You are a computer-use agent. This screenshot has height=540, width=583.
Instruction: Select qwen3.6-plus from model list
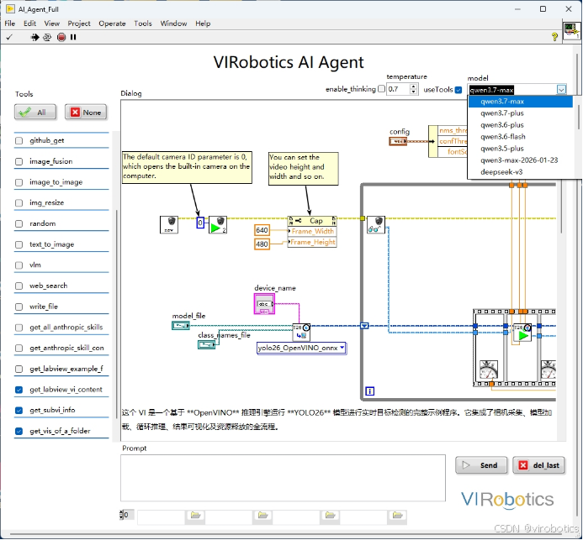pyautogui.click(x=520, y=125)
